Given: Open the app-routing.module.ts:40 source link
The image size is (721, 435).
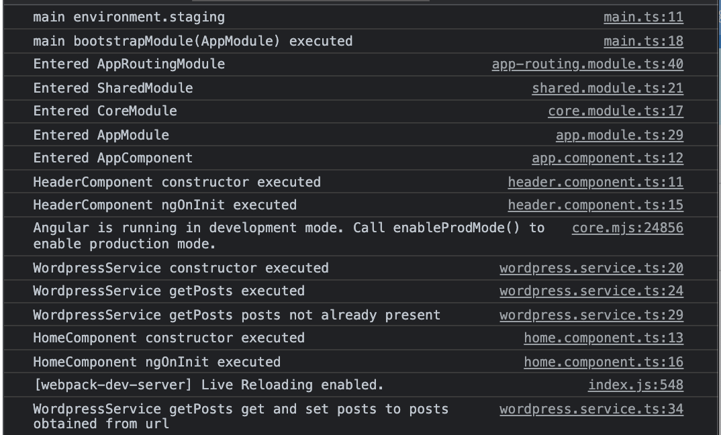Looking at the screenshot, I should pyautogui.click(x=587, y=64).
